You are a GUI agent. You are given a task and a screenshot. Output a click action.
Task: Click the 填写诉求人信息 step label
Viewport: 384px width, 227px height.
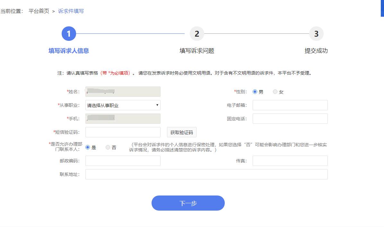[x=69, y=51]
